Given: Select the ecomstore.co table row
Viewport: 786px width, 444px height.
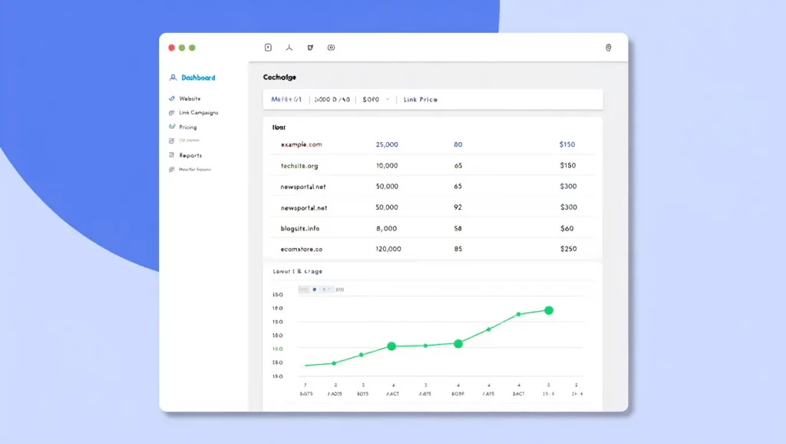Looking at the screenshot, I should click(301, 249).
